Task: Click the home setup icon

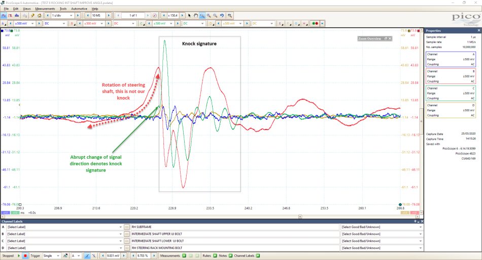Action: pos(39,15)
